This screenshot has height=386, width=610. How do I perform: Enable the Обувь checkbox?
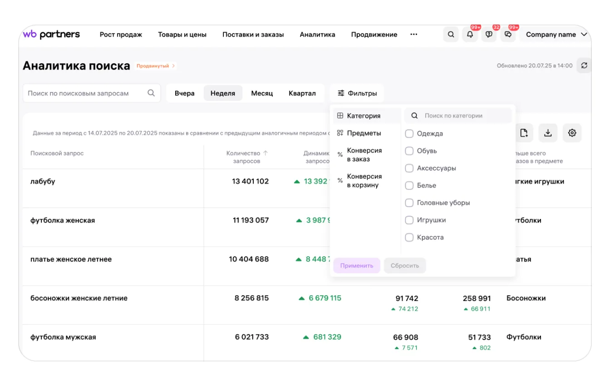pos(409,151)
